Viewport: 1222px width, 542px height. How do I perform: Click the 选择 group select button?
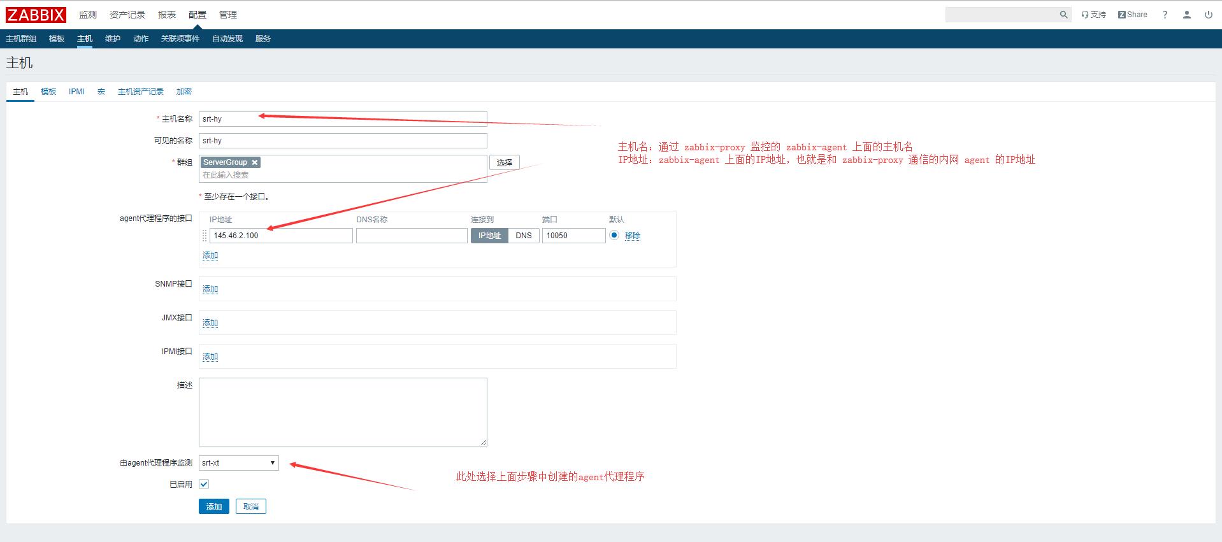click(505, 162)
